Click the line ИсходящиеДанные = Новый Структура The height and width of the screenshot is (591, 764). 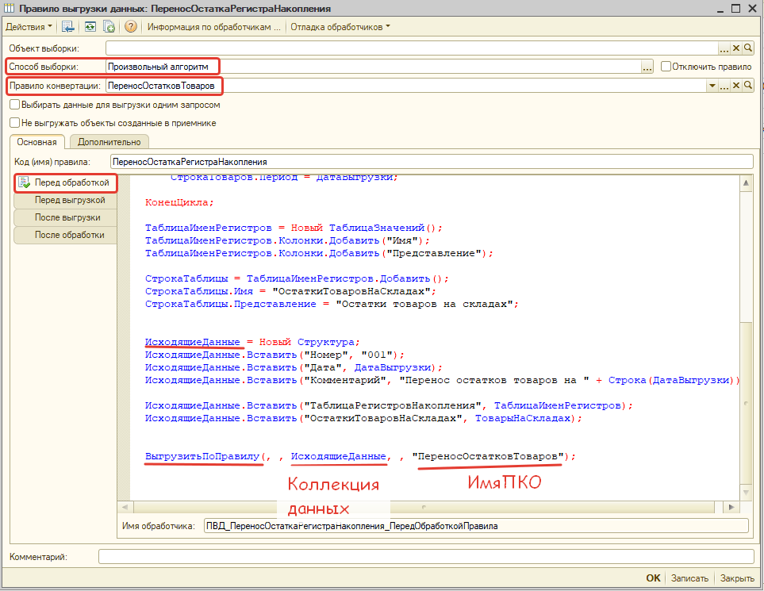tap(252, 342)
